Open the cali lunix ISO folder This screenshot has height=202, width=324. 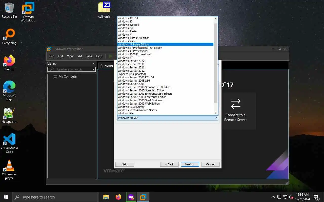click(104, 10)
